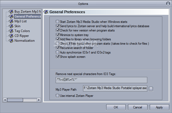
Task: Apply the preference changes
Action: 159,107
